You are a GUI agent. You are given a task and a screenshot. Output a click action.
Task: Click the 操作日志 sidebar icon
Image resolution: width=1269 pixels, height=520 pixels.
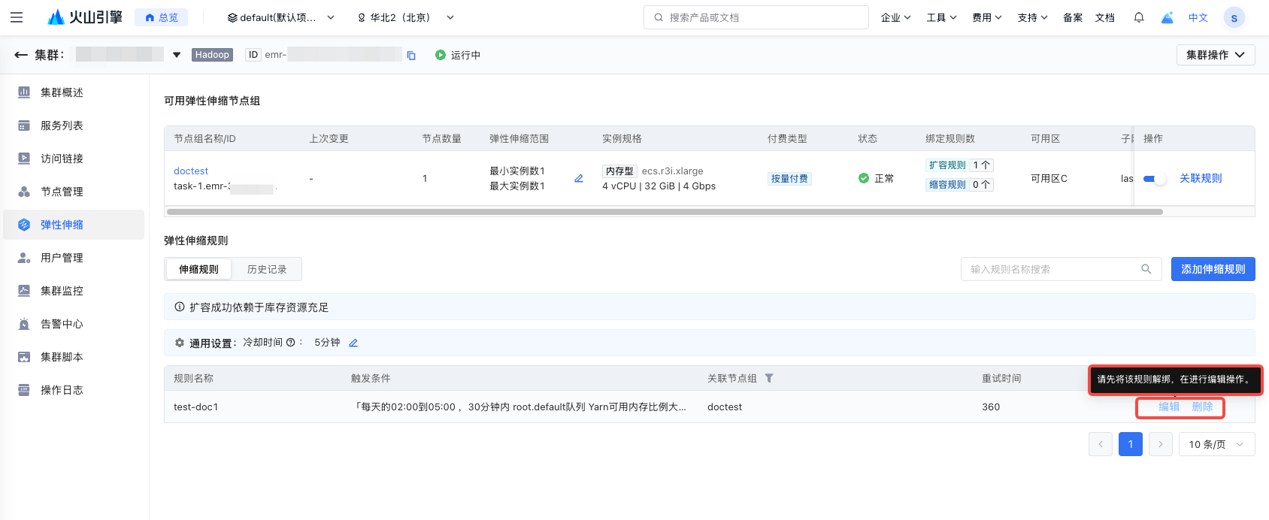click(24, 390)
